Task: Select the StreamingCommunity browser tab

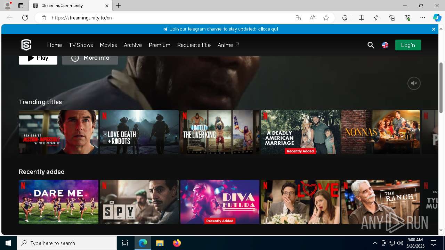Action: 70,6
